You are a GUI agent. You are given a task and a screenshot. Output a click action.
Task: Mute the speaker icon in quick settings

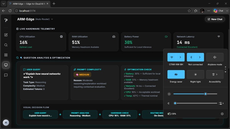[x=168, y=103]
